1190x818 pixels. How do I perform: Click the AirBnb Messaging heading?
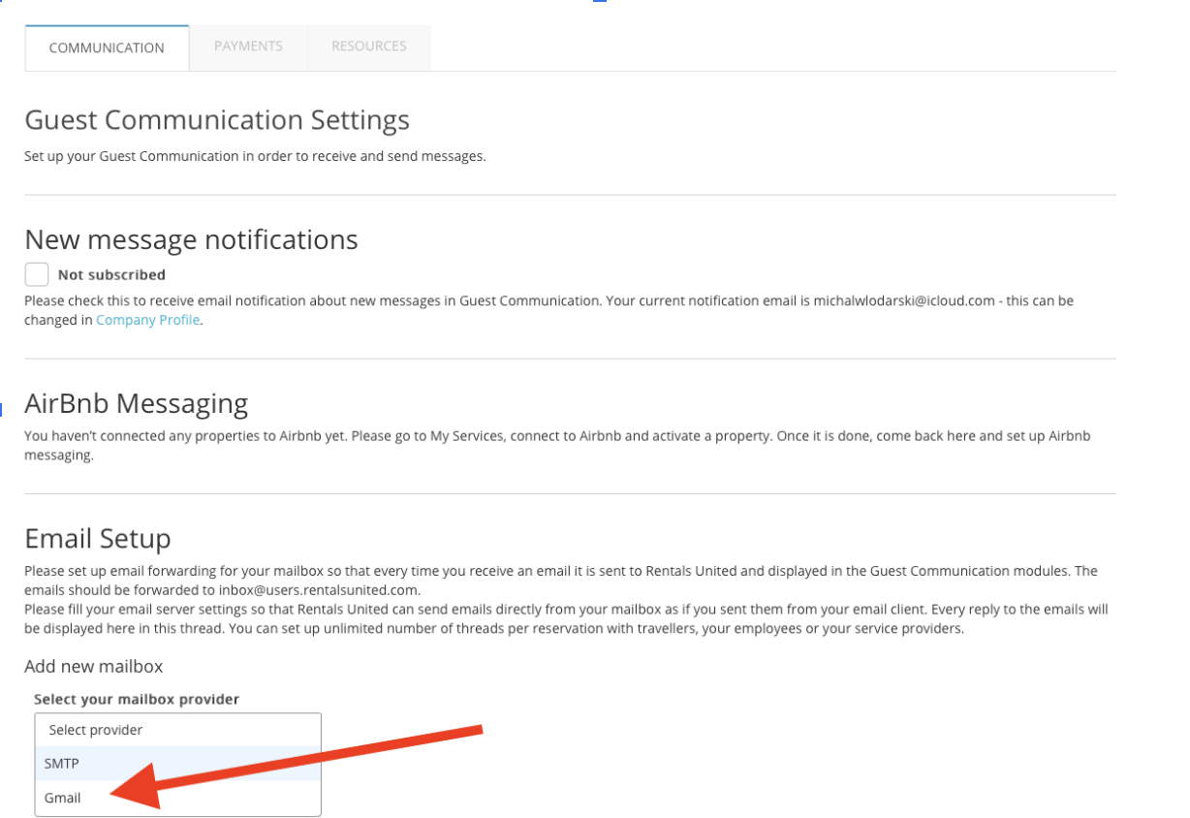pos(136,403)
